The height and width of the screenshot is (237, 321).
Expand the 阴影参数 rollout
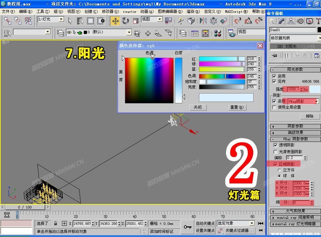coord(295,126)
